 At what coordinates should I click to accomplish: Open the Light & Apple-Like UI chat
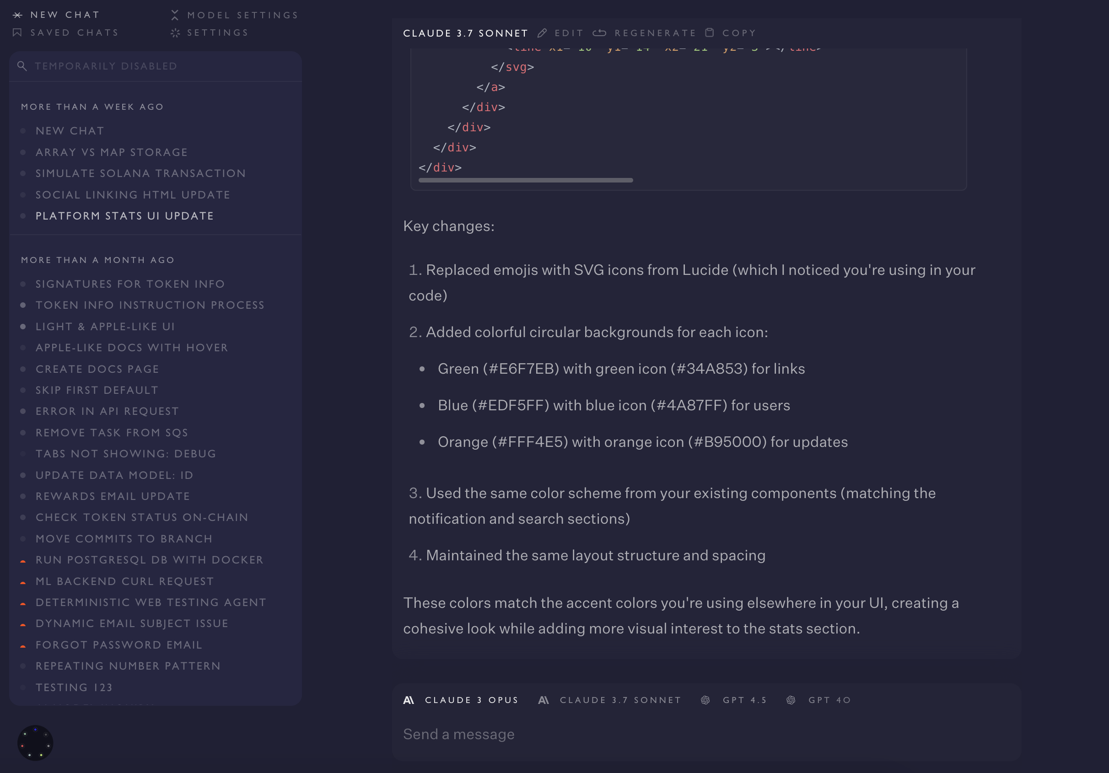click(x=105, y=327)
